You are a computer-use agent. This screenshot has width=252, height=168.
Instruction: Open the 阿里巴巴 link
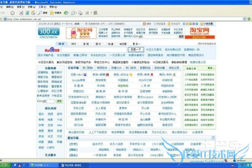coord(79,91)
